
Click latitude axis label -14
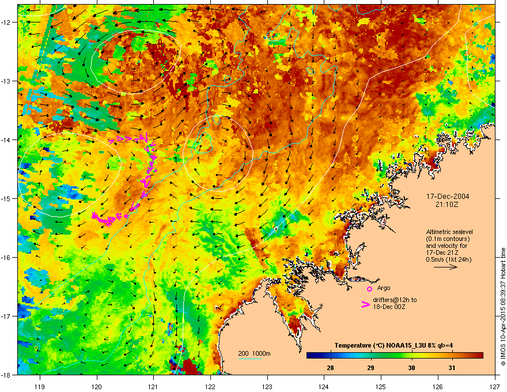6,140
